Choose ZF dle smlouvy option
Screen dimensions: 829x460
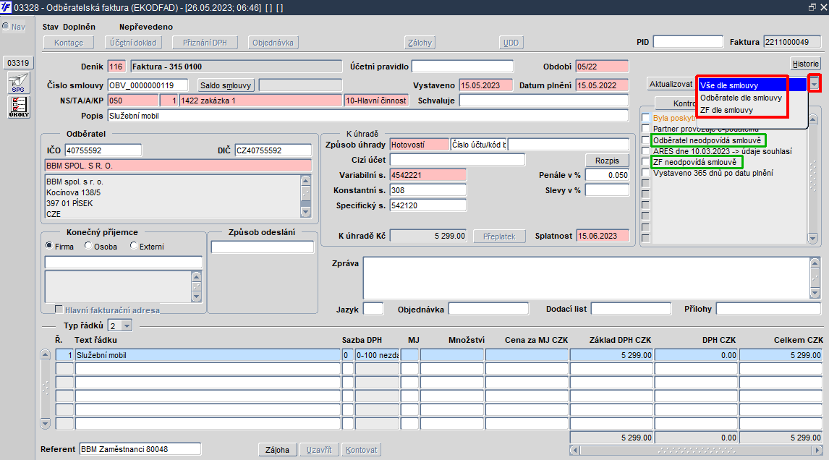726,110
